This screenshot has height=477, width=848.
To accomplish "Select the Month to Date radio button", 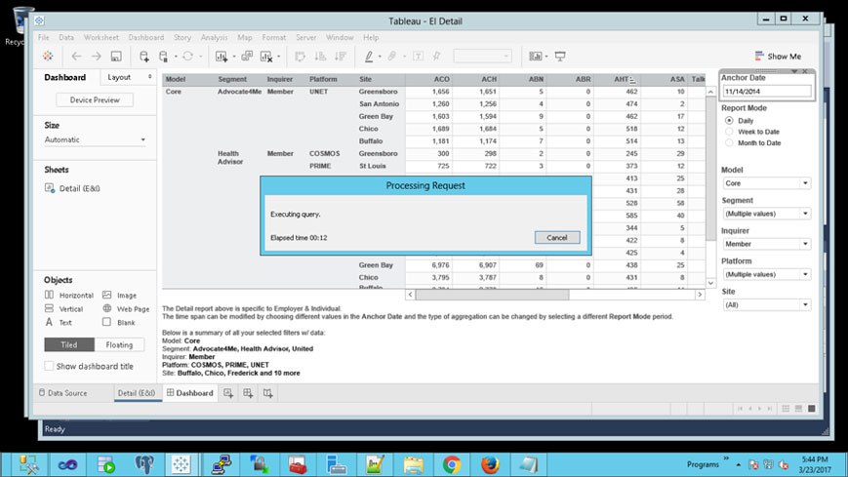I will click(x=729, y=142).
